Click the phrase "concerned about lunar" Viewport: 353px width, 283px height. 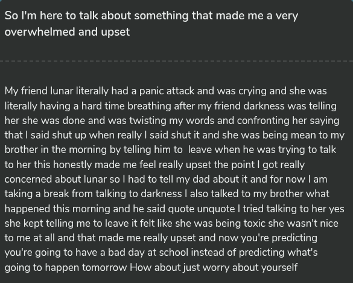(x=56, y=179)
